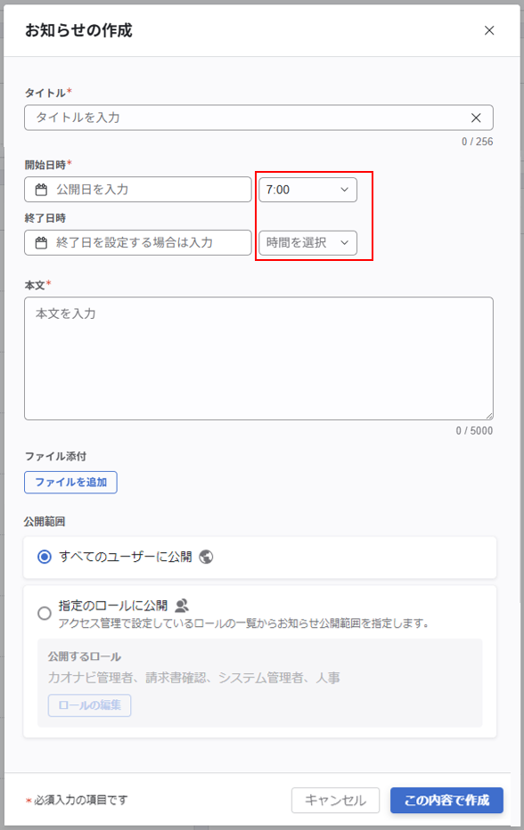Viewport: 524px width, 830px height.
Task: Clear the title field using the X icon
Action: 476,117
